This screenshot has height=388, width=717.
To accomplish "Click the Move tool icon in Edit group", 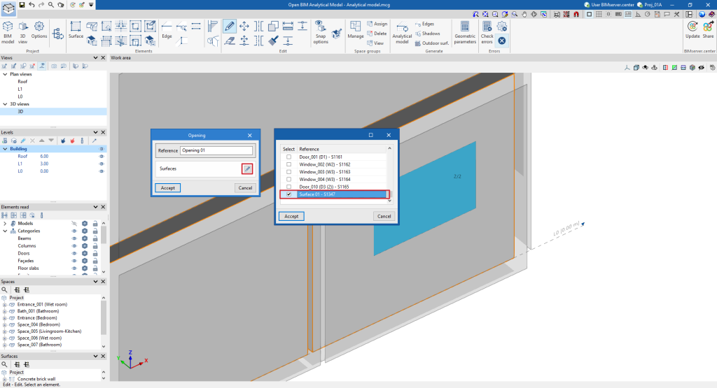I will click(x=244, y=26).
